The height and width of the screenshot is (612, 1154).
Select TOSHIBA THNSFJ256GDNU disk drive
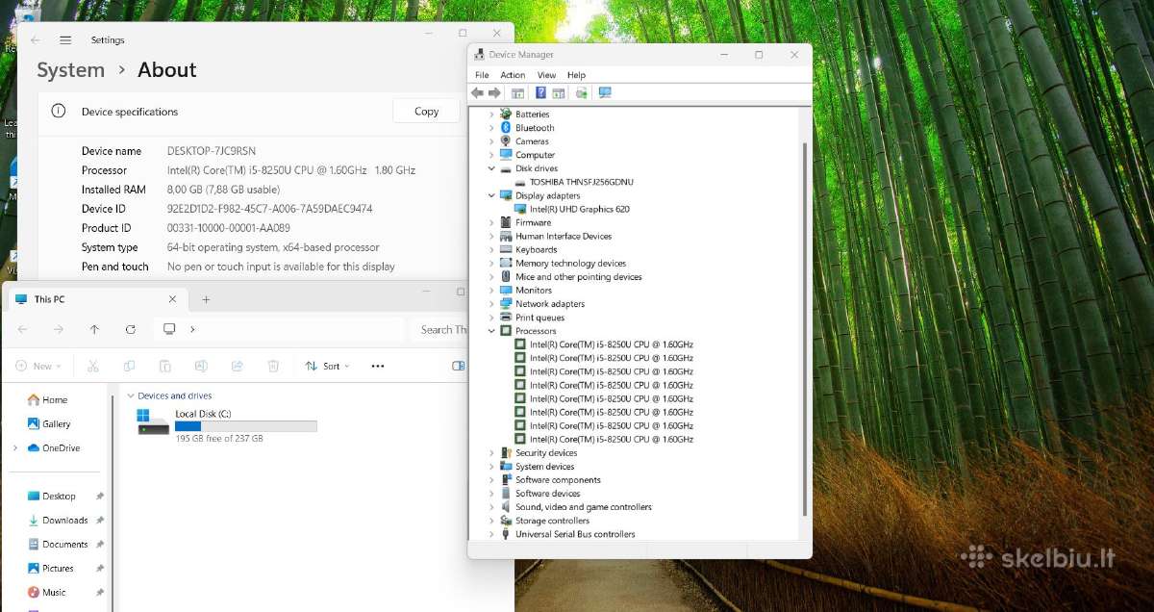(581, 182)
